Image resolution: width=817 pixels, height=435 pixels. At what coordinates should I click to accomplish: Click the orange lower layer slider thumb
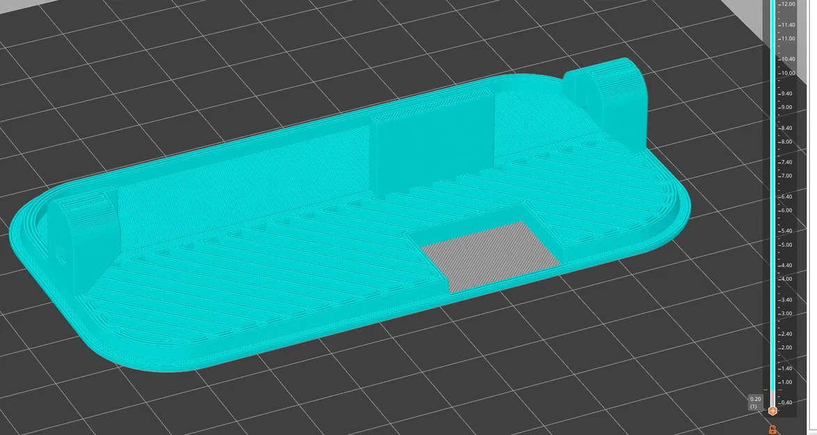tap(772, 411)
